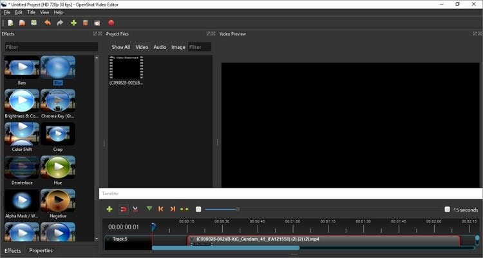Select the Crop effect

[x=58, y=137]
